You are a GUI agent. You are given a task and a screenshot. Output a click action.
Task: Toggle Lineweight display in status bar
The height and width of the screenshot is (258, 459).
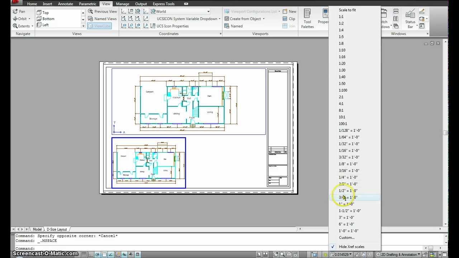pos(131,255)
